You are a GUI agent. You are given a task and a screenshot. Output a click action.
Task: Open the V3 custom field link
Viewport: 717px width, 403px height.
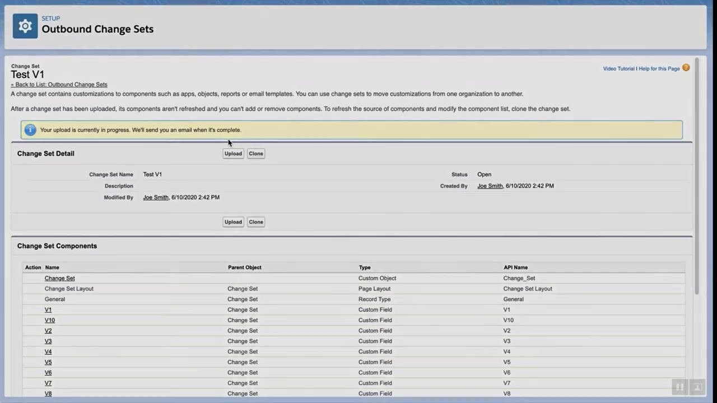[48, 341]
